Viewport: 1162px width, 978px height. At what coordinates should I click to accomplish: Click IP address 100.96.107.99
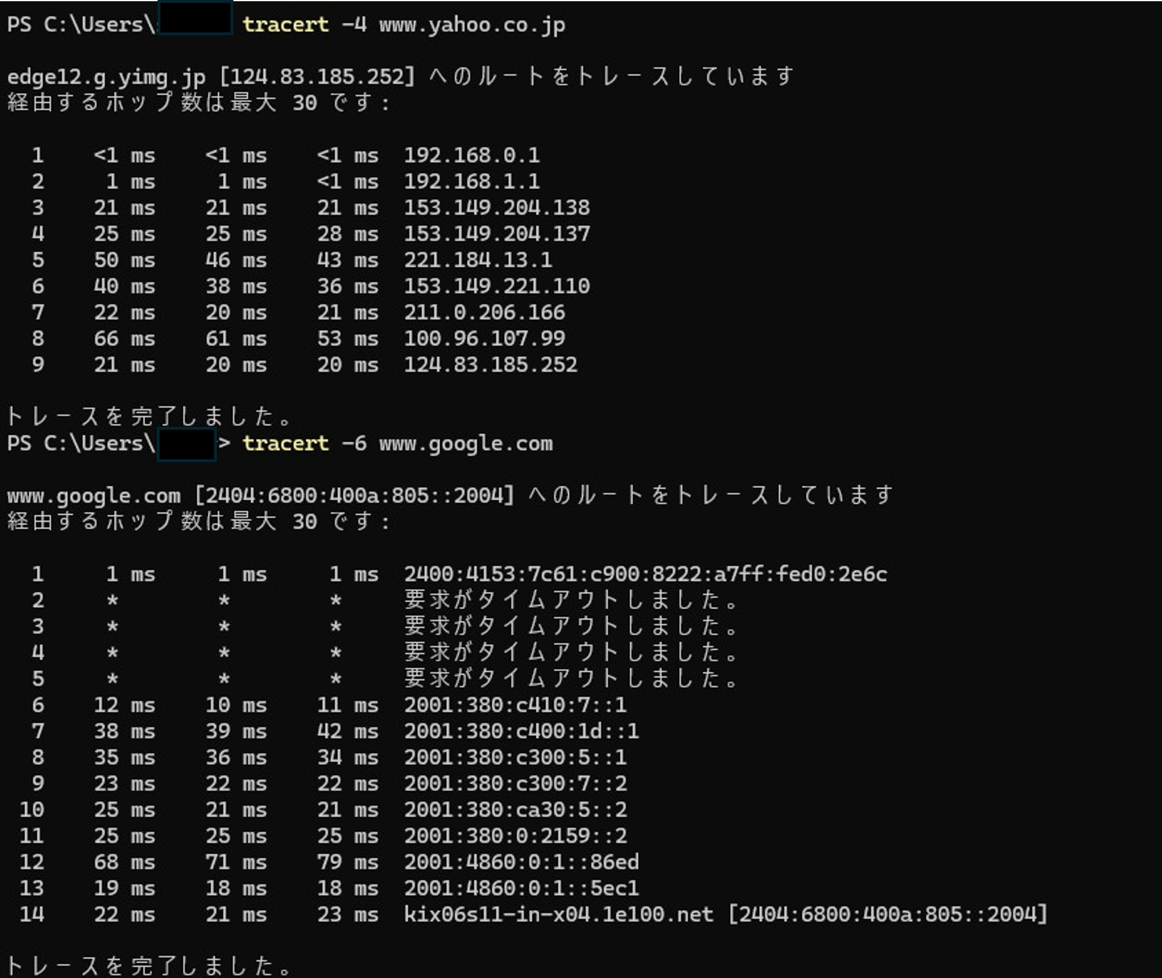click(x=484, y=338)
